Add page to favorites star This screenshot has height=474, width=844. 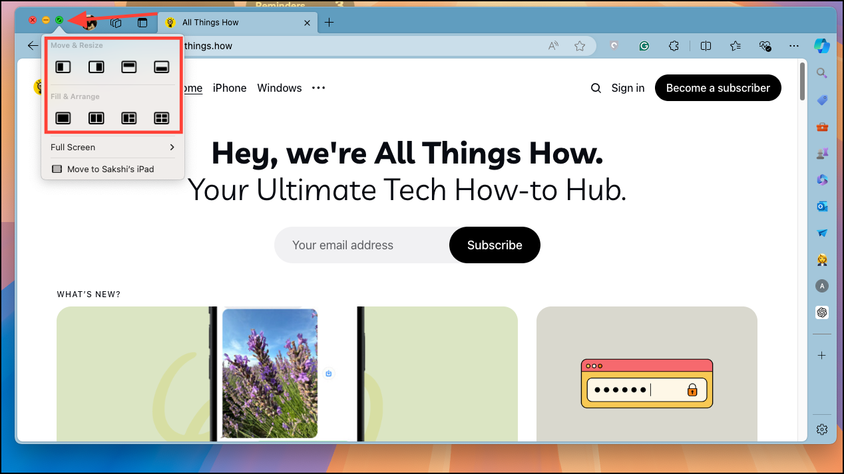click(x=580, y=46)
